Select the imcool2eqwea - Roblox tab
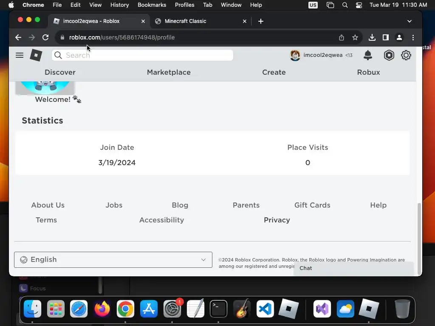The width and height of the screenshot is (435, 326). point(99,21)
